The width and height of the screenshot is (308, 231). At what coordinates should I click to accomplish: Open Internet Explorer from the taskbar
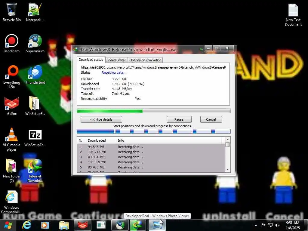(x=27, y=225)
